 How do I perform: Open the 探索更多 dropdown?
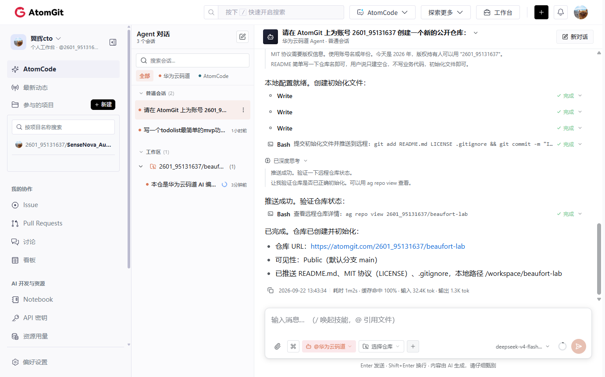(445, 12)
